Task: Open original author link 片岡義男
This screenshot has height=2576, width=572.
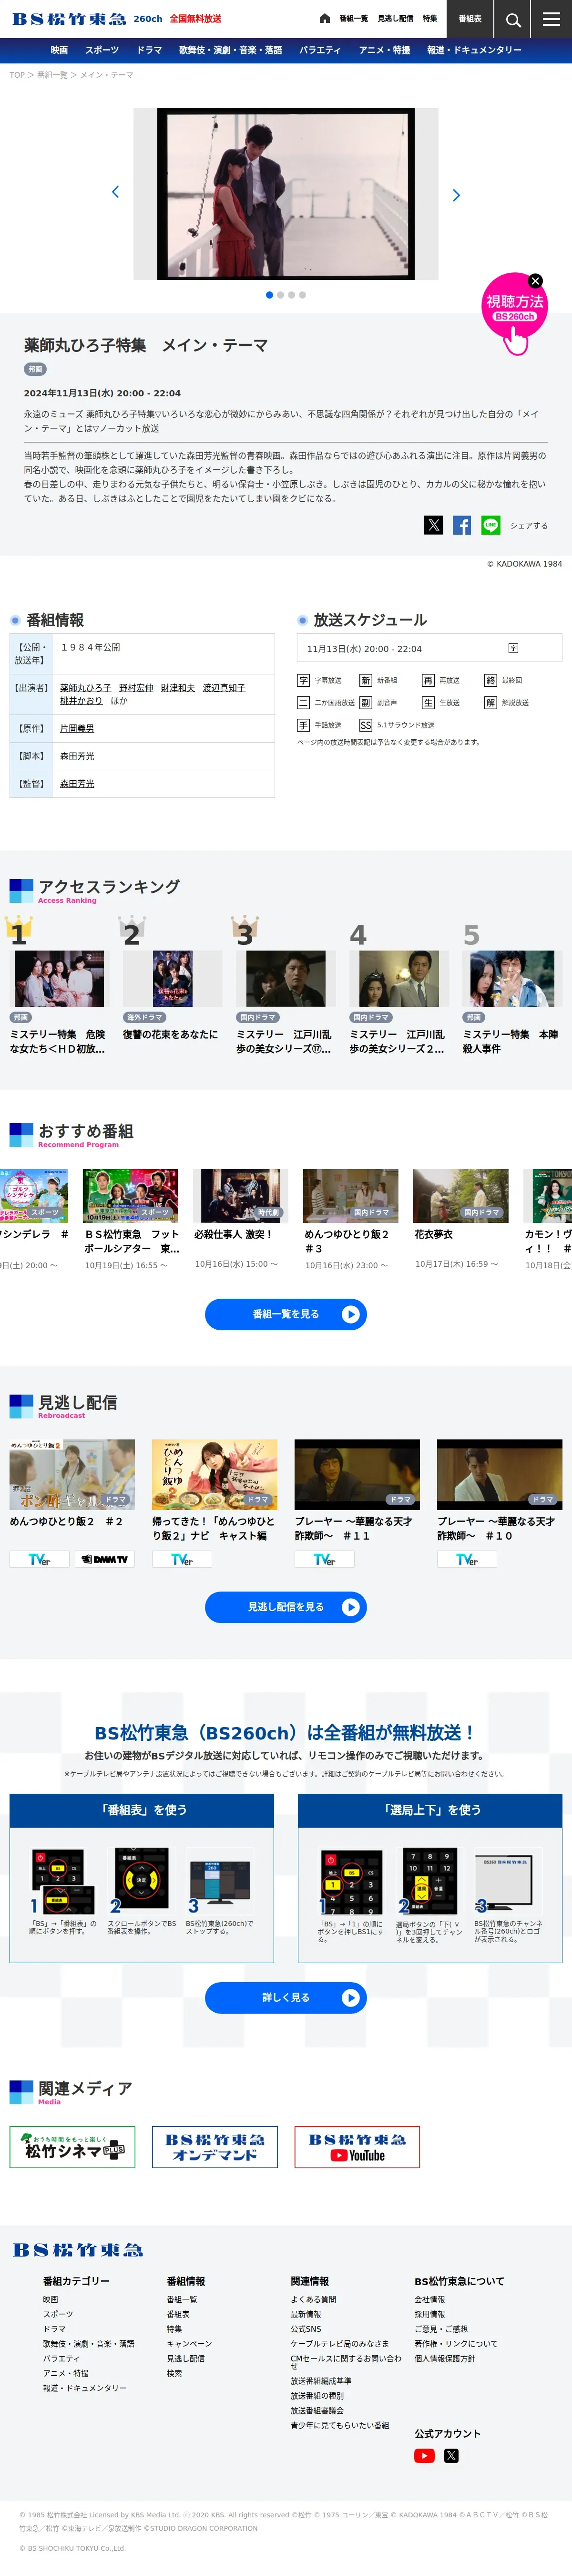Action: 77,729
